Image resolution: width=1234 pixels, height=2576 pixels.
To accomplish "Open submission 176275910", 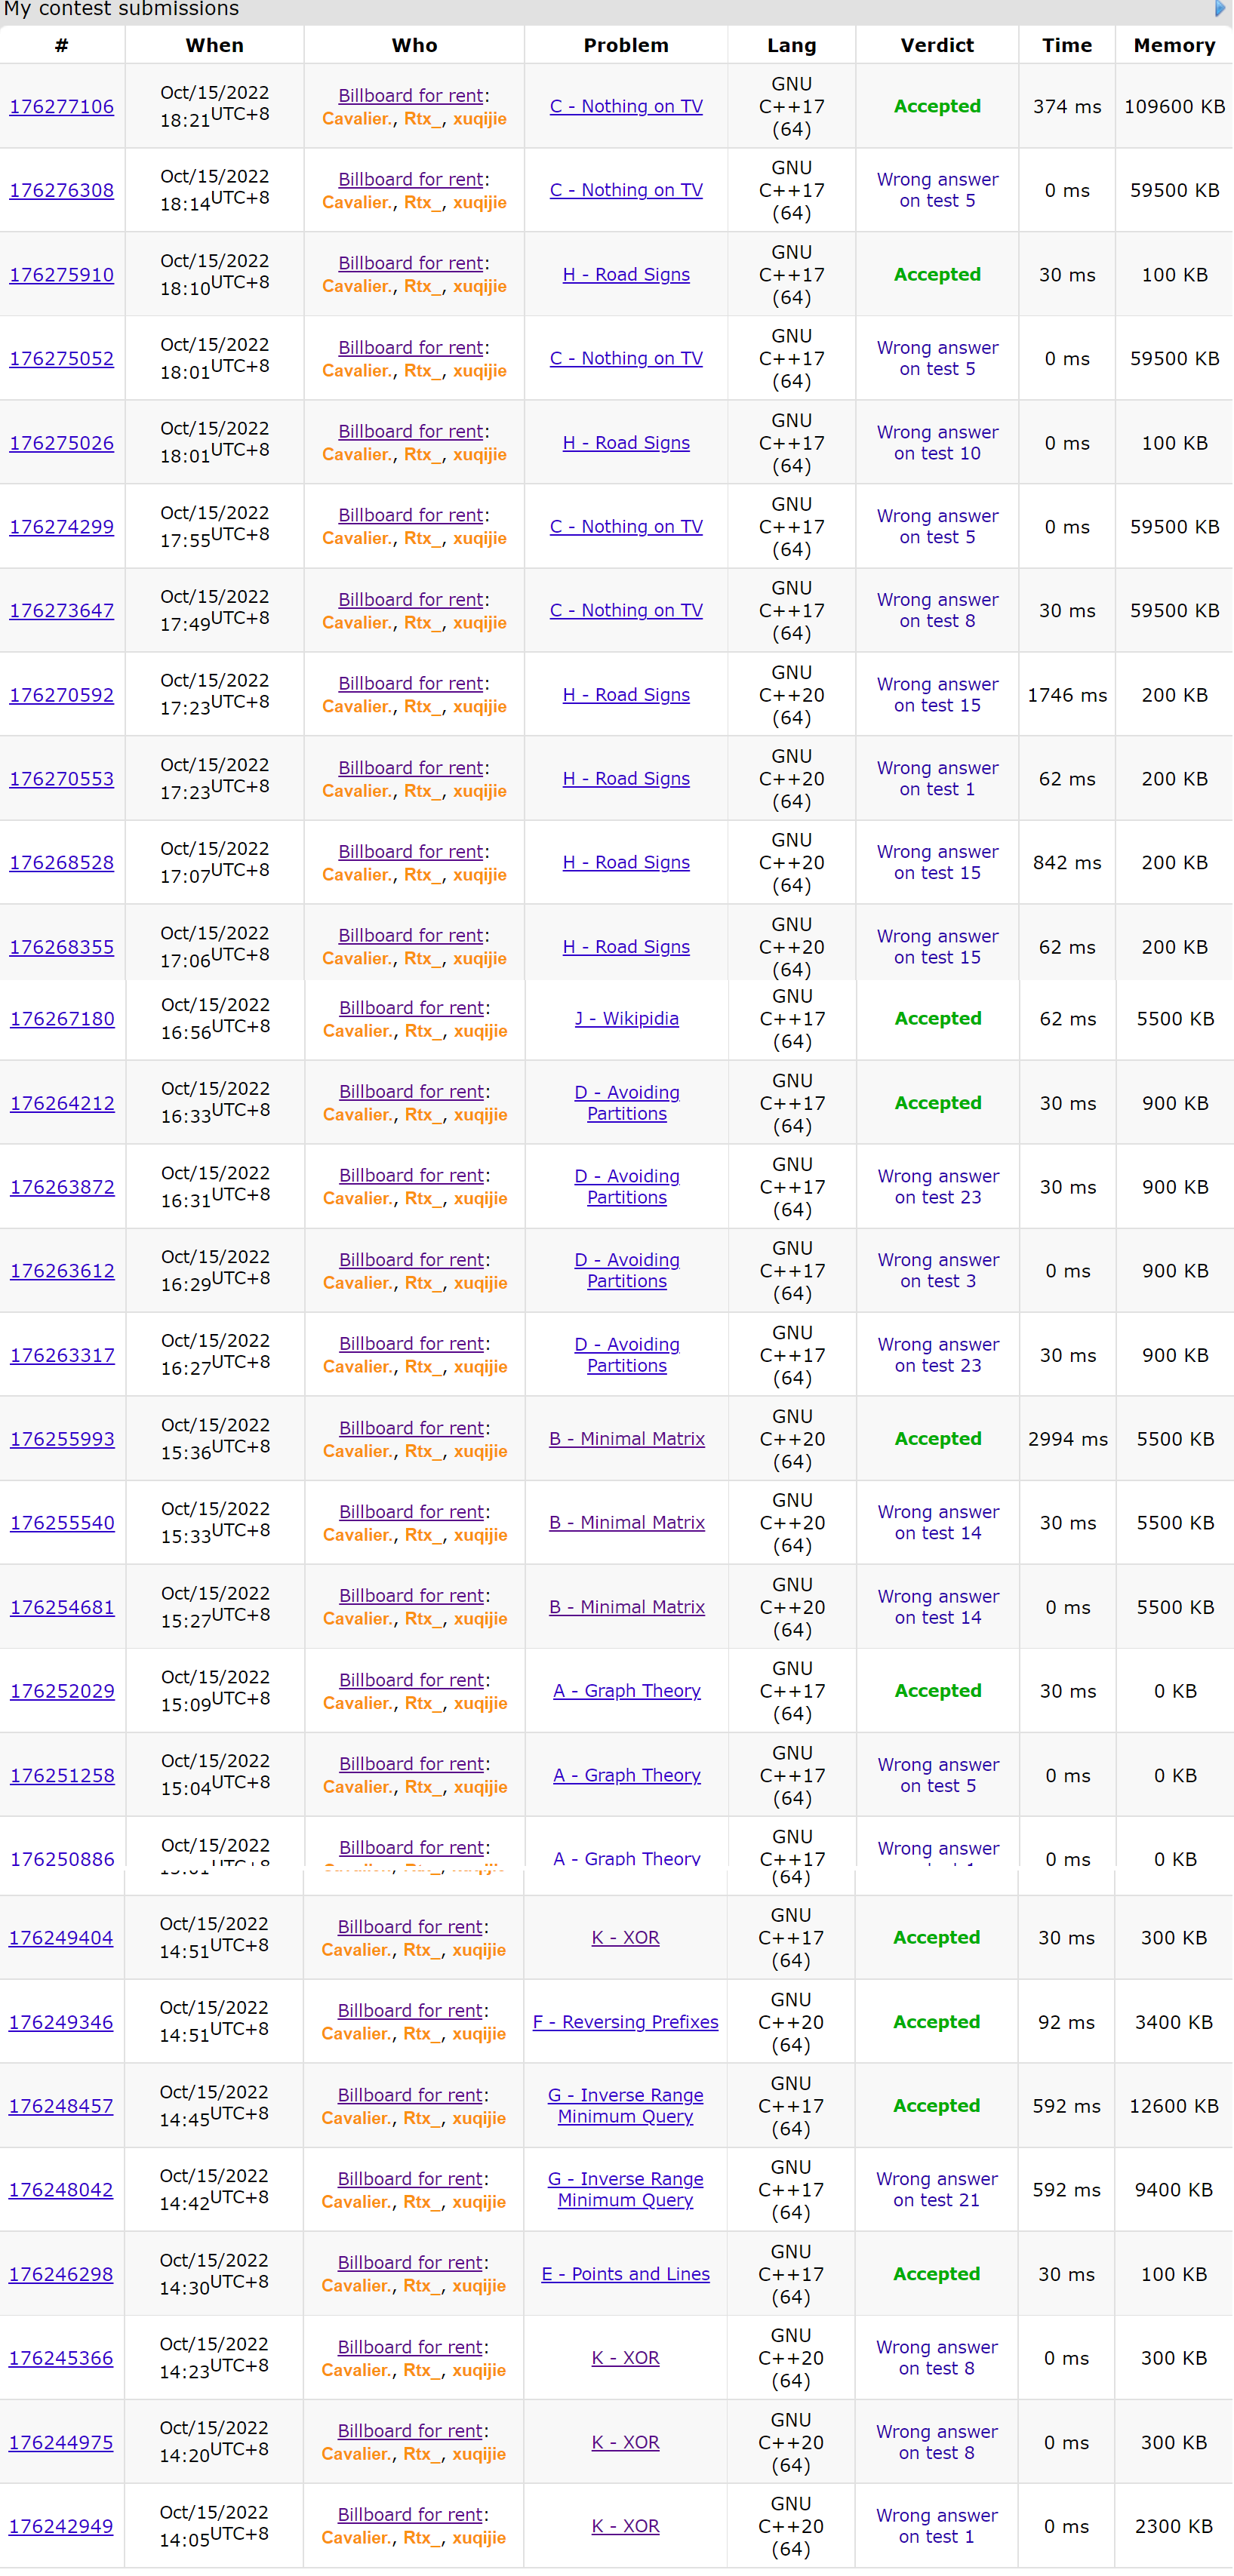I will tap(62, 275).
